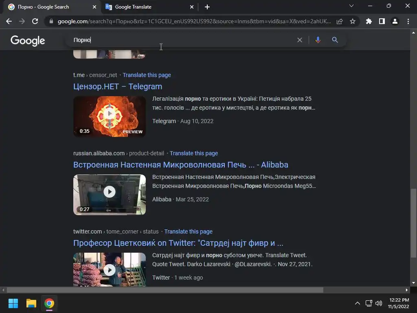Click the horizontal scrollbar left arrow
The width and height of the screenshot is (417, 313).
pos(3,290)
